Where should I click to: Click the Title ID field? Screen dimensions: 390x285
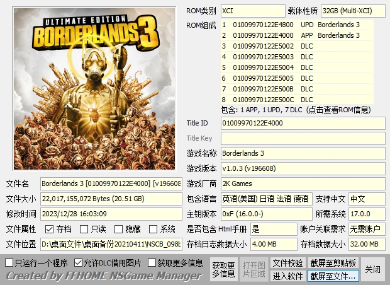coord(303,123)
